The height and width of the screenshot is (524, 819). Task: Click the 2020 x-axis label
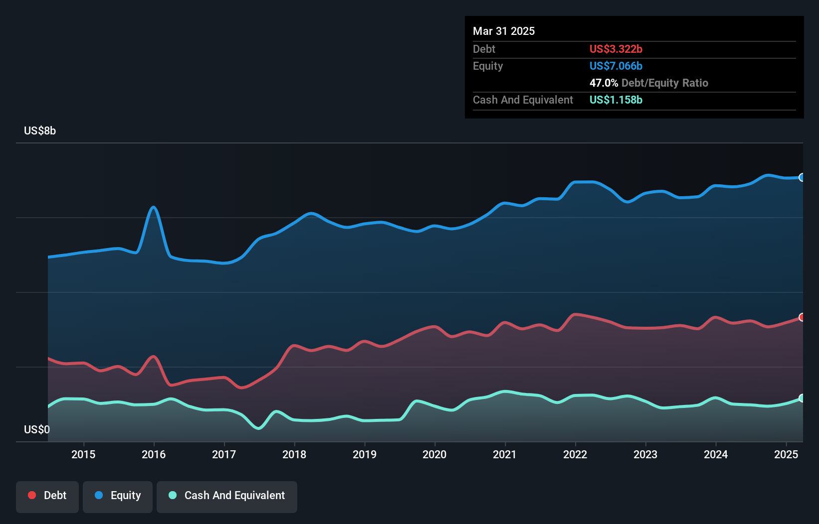tap(434, 454)
